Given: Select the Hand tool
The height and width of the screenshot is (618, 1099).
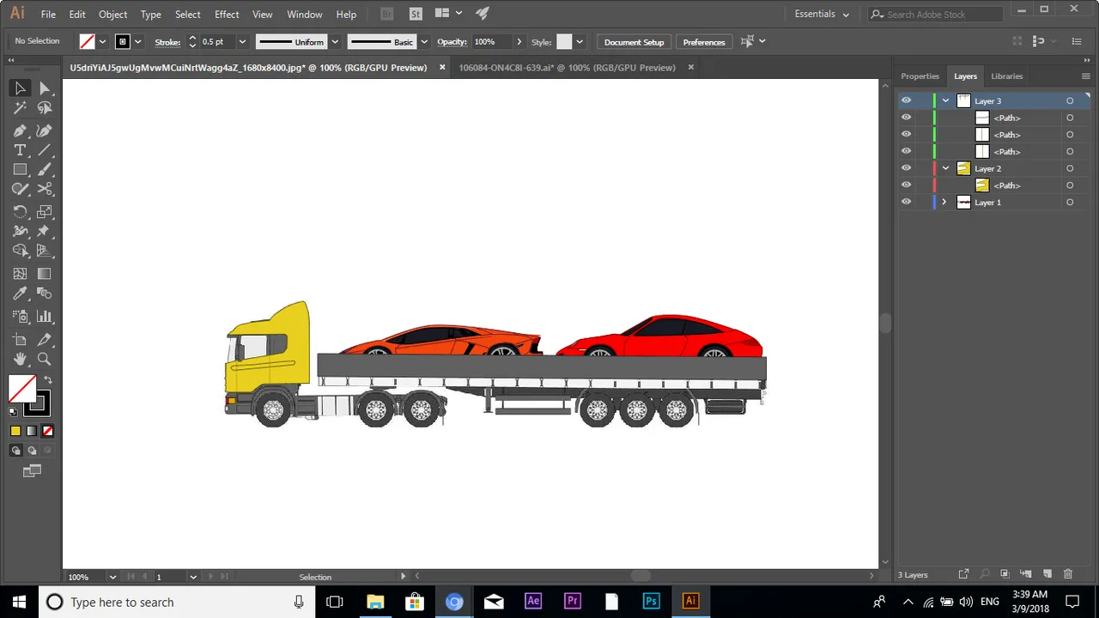Looking at the screenshot, I should [x=20, y=360].
